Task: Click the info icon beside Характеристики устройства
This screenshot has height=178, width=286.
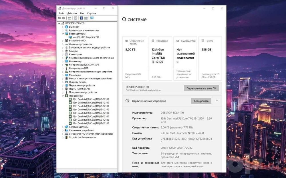Action: tap(127, 101)
